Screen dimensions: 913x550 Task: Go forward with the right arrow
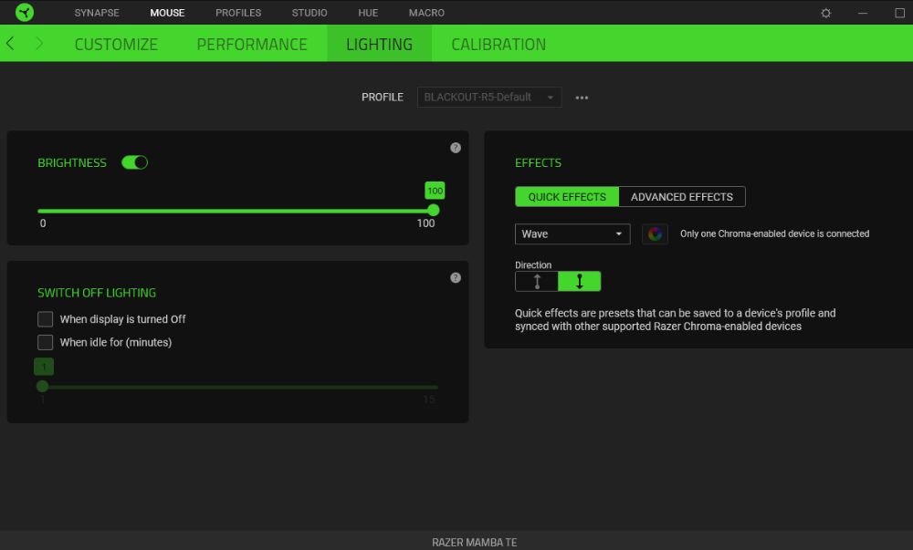pos(39,43)
